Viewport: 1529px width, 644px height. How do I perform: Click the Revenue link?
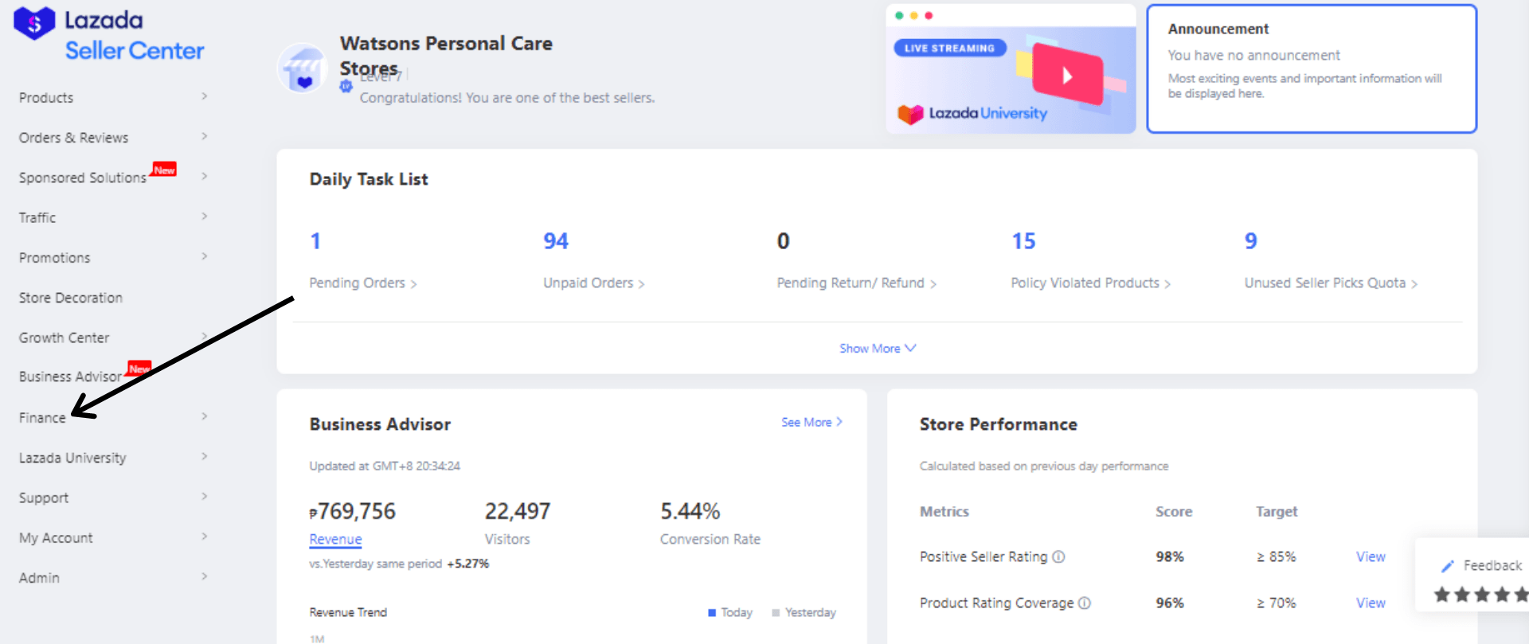pos(335,540)
